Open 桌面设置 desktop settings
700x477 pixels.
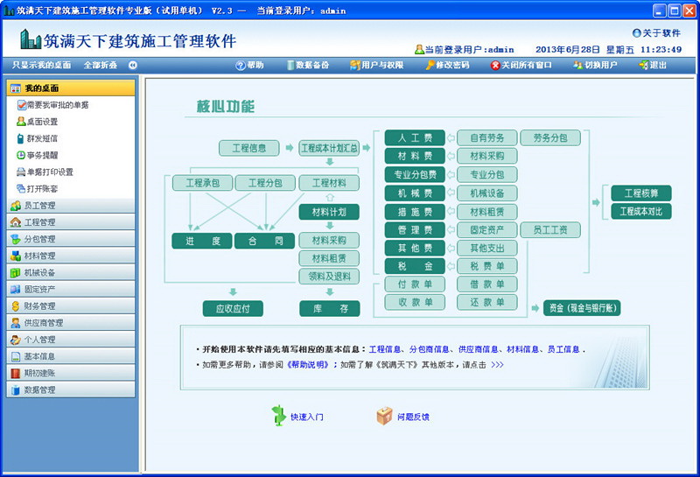tap(37, 122)
